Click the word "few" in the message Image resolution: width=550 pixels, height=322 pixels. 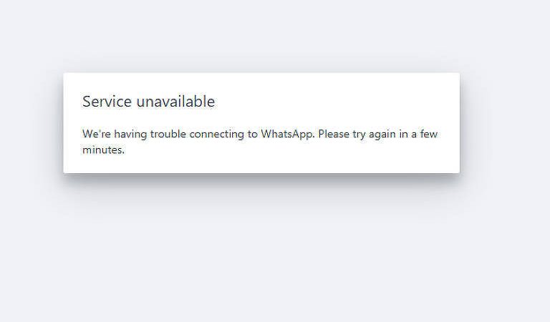coord(429,134)
